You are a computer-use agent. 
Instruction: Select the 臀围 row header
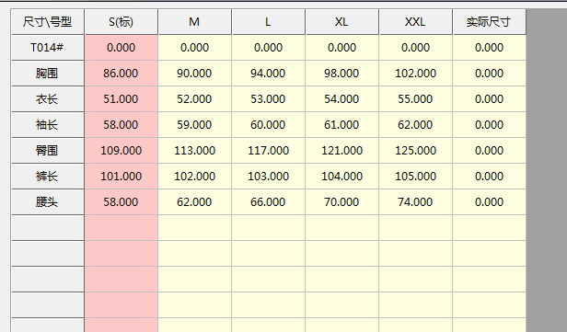pyautogui.click(x=47, y=151)
